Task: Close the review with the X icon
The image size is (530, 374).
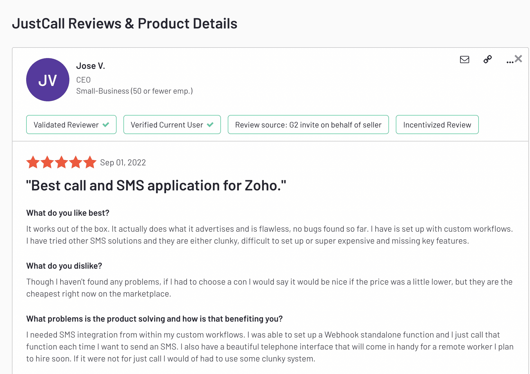Action: pos(518,59)
